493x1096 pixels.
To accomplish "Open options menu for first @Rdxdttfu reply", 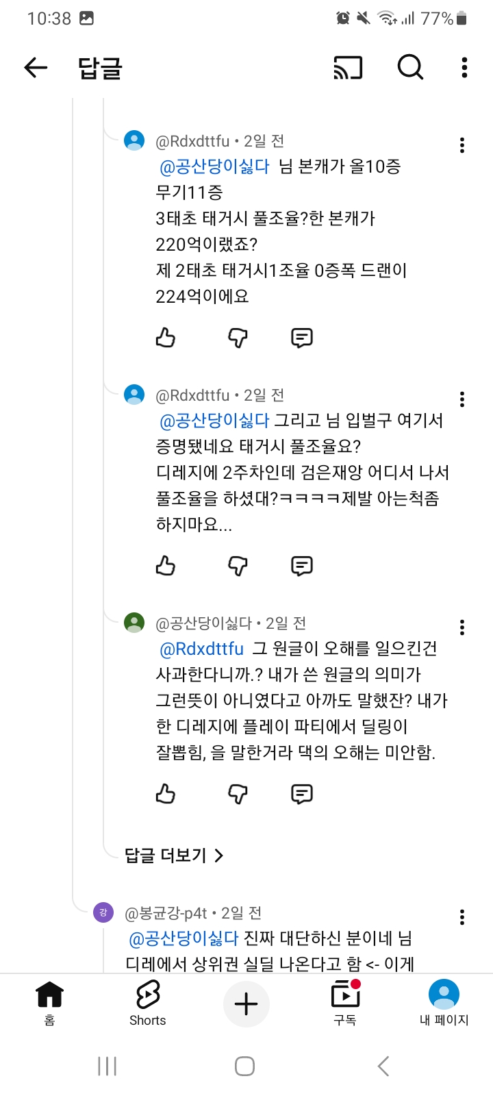I will tap(462, 145).
